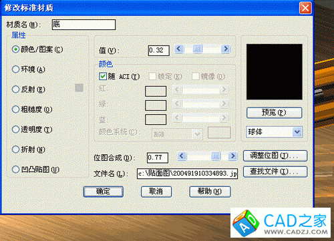Toggle the 锁定 checkbox
The height and width of the screenshot is (241, 334).
(152, 76)
